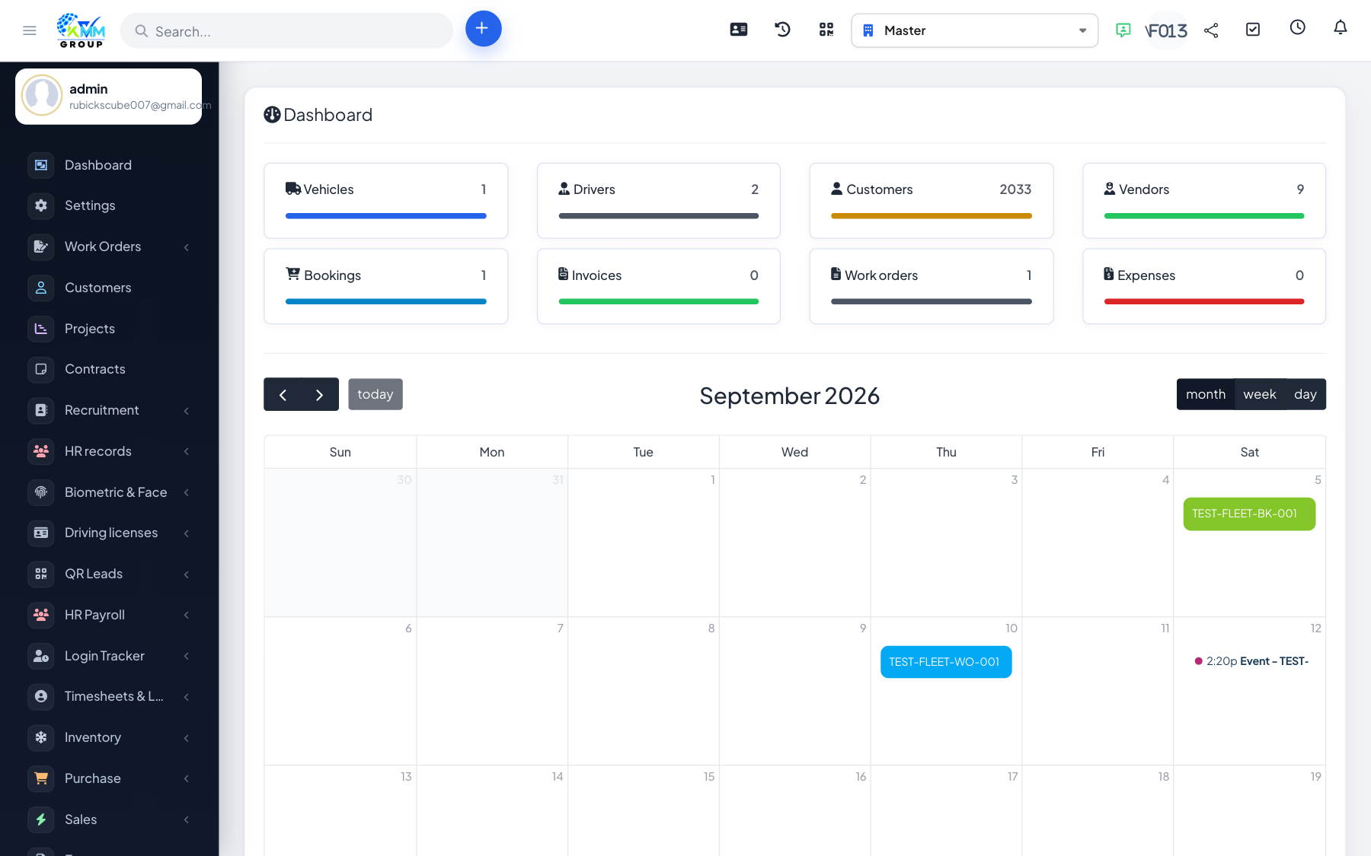Click the today calendar button
Viewport: 1371px width, 856px height.
(376, 394)
